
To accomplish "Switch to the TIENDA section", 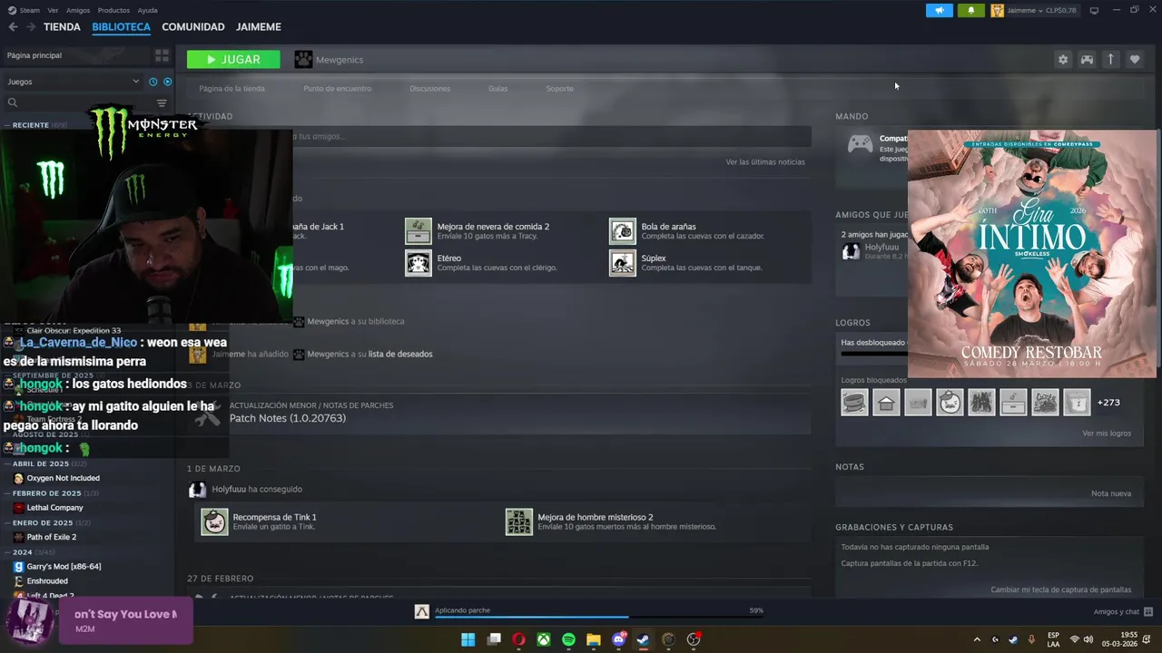I will (x=62, y=27).
